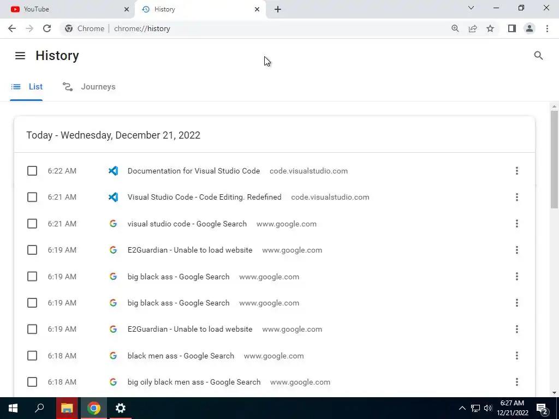Click code.visualstudio.com domain beside Documentation entry
559x419 pixels.
[x=308, y=171]
